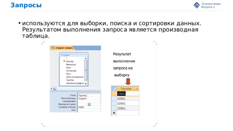Image resolution: width=233 pixels, height=131 pixels.
Task: Toggle the Вывод на экран checkbox
Action: click(89, 104)
